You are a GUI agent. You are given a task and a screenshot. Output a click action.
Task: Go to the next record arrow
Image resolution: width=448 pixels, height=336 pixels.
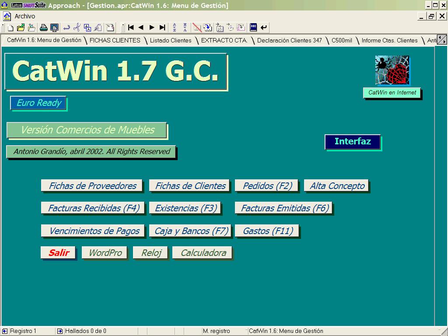point(152,28)
